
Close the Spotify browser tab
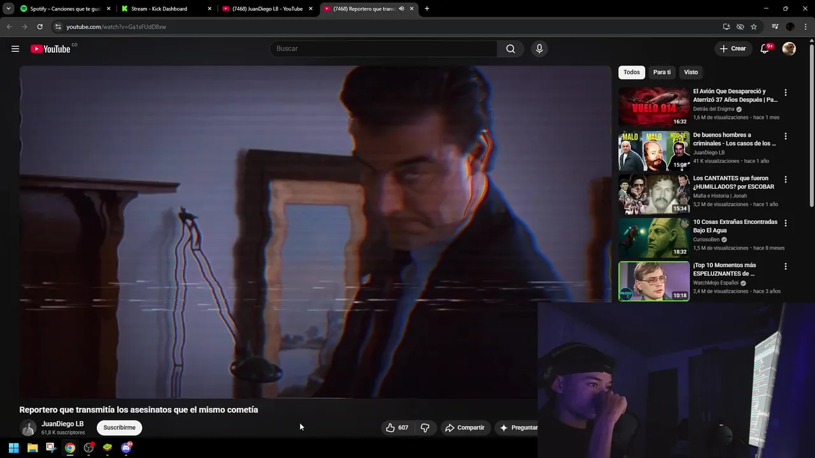pyautogui.click(x=109, y=9)
